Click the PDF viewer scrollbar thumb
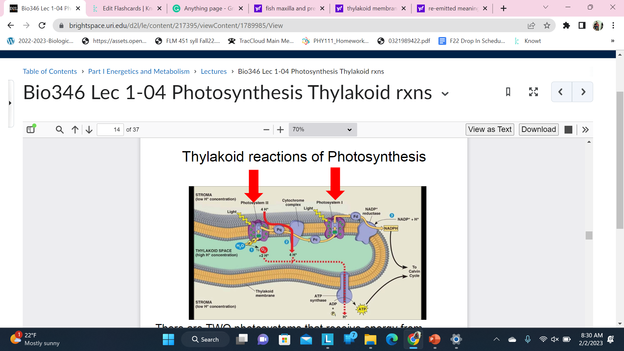Screen dimensions: 624x351 589,235
